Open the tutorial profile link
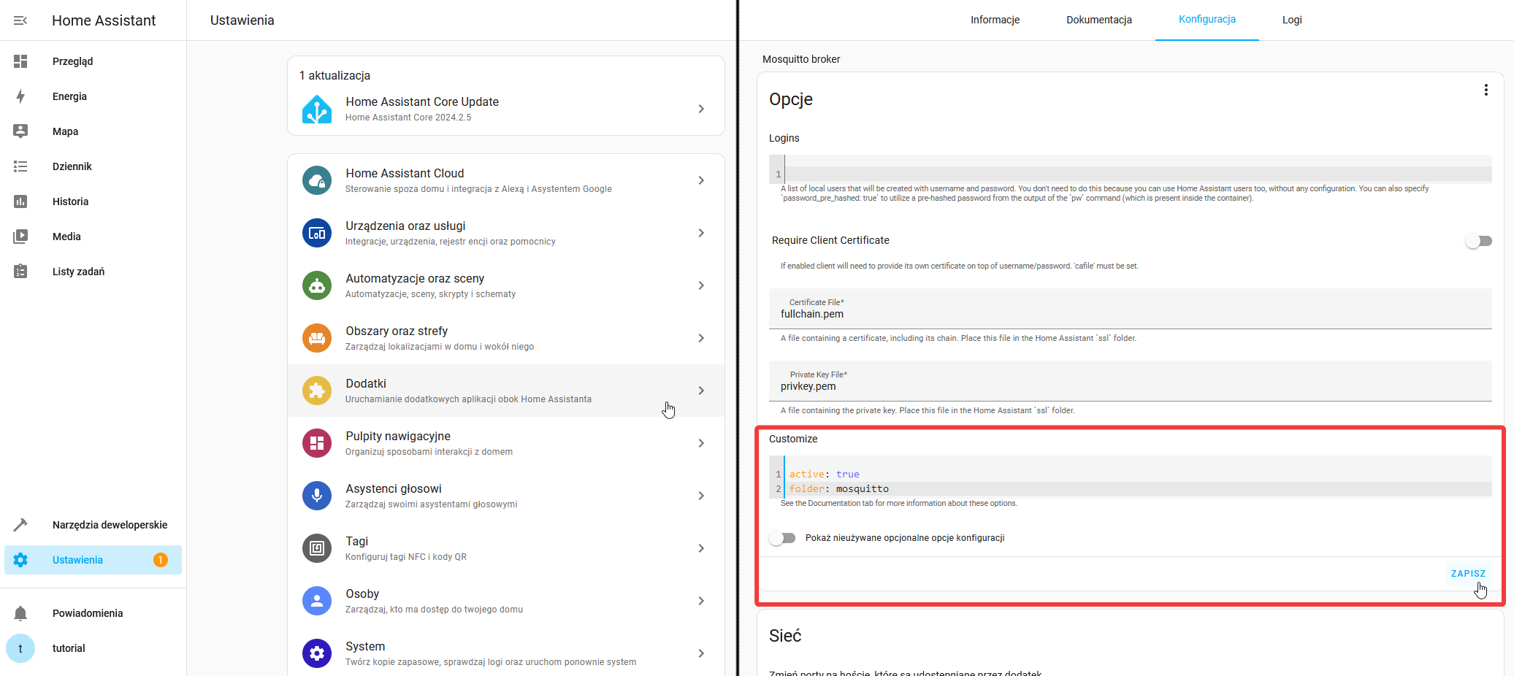The height and width of the screenshot is (676, 1514). pos(93,648)
